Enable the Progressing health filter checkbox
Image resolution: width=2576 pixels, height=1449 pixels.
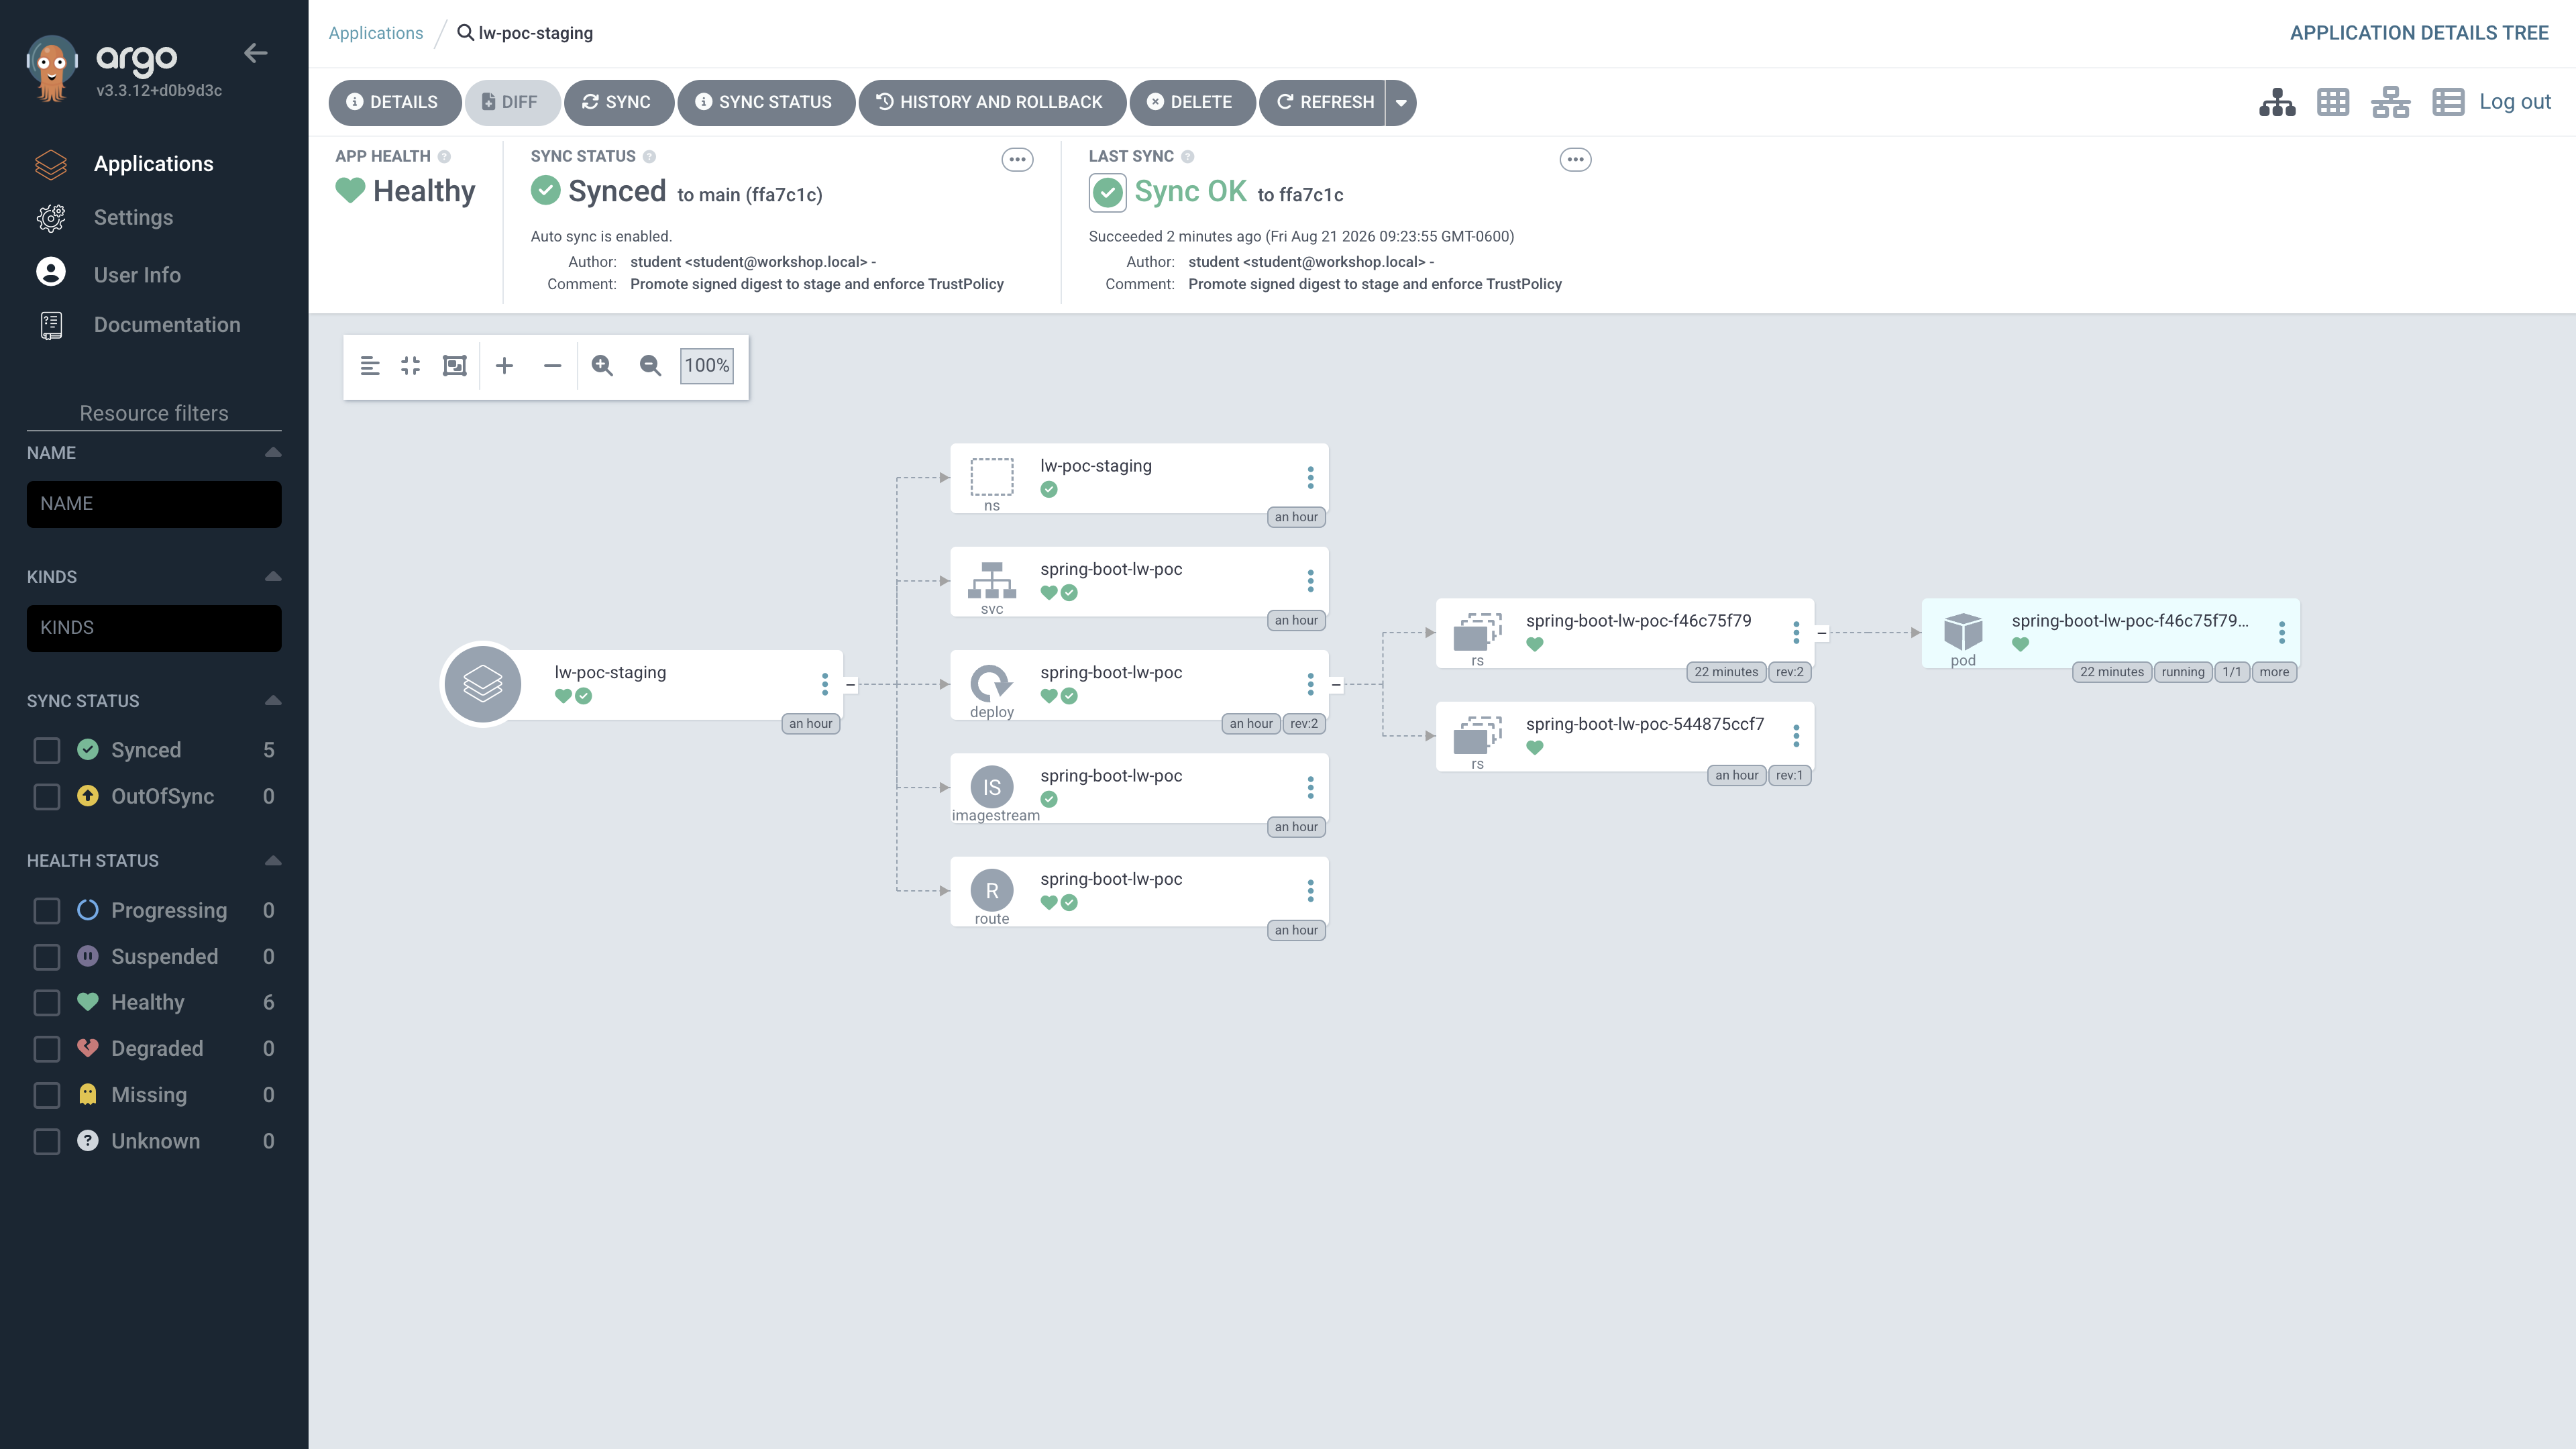click(47, 911)
